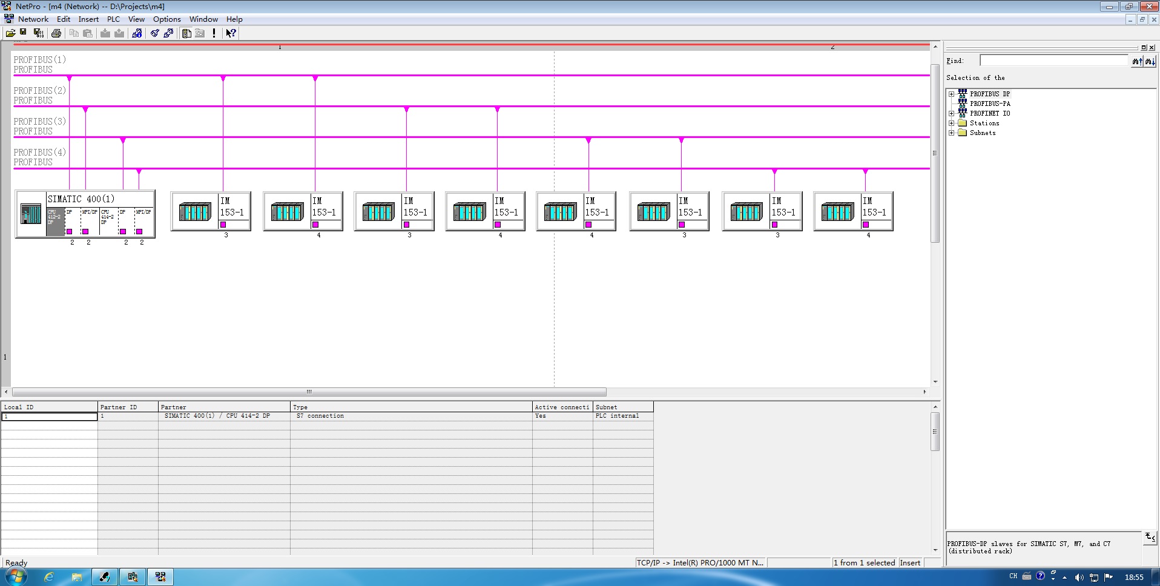Select the PROFIBUS(2) subnet label
The image size is (1160, 586).
tap(40, 91)
